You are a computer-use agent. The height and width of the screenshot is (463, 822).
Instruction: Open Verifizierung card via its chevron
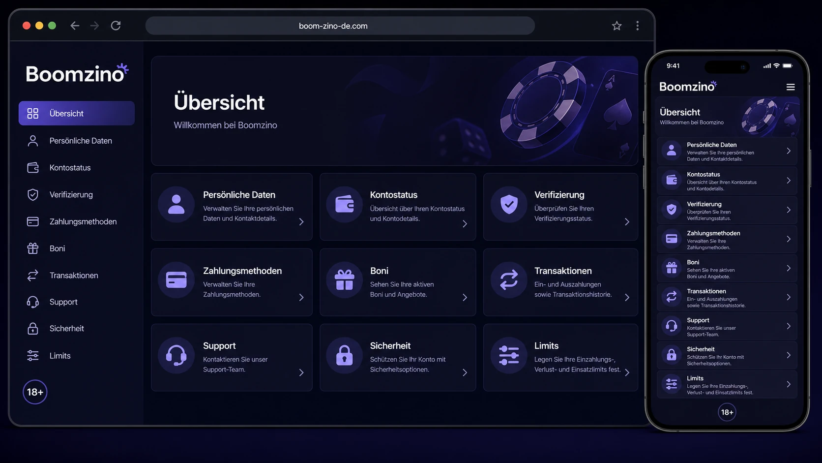[627, 222]
